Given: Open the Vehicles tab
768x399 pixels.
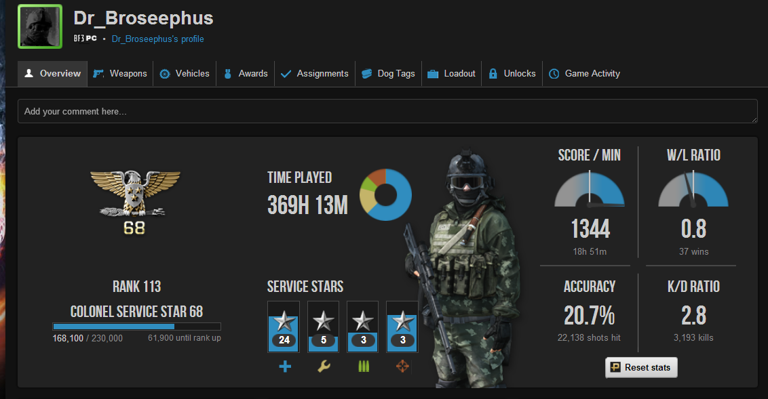Looking at the screenshot, I should coord(185,74).
